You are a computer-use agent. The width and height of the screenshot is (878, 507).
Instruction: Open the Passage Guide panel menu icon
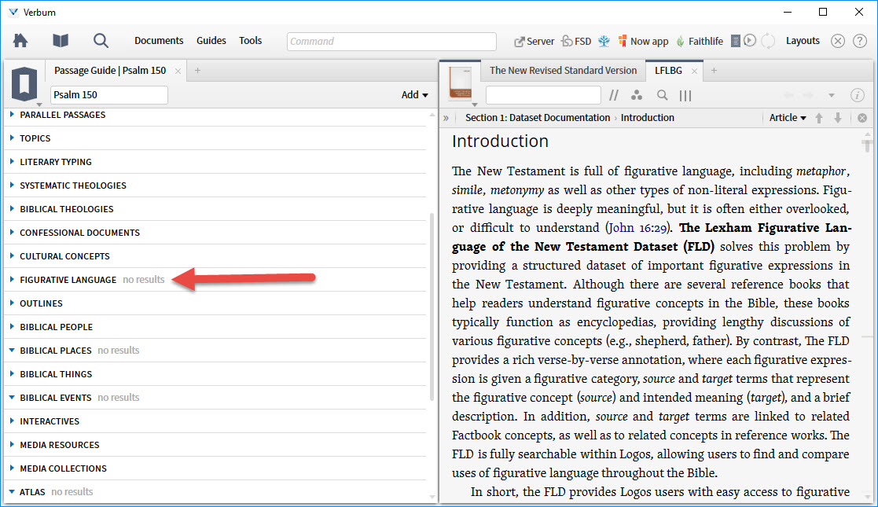24,85
